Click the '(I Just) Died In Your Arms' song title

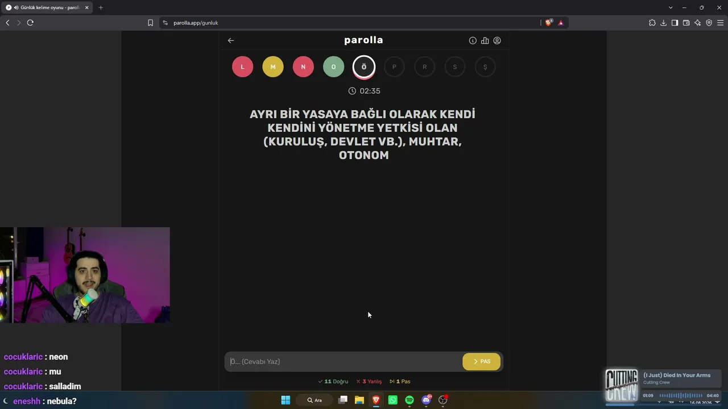tap(677, 375)
